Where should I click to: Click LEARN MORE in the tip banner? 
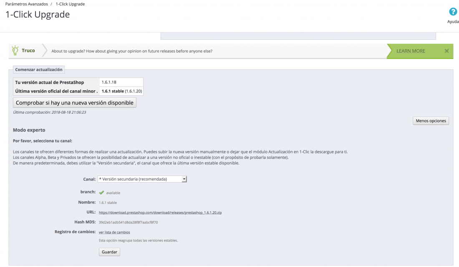[x=411, y=51]
